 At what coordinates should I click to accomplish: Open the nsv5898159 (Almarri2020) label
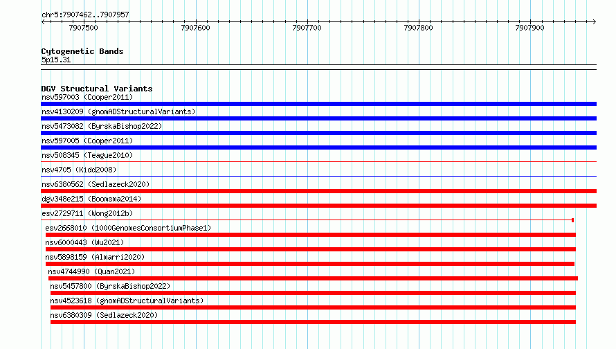(x=95, y=257)
